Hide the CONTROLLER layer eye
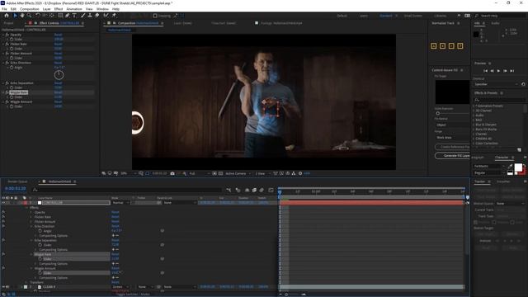528x297 pixels. pos(3,203)
